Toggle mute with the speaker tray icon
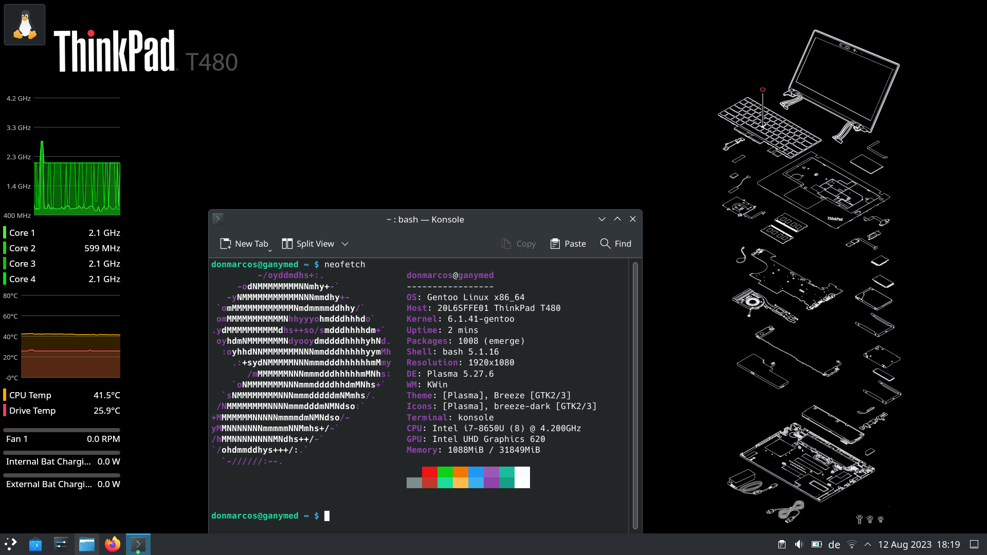The image size is (987, 555). (799, 544)
